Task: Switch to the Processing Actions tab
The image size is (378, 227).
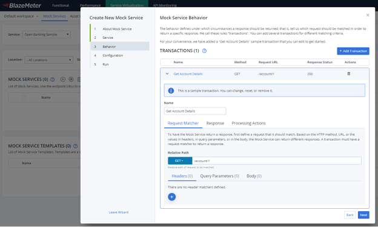Action: tap(248, 123)
